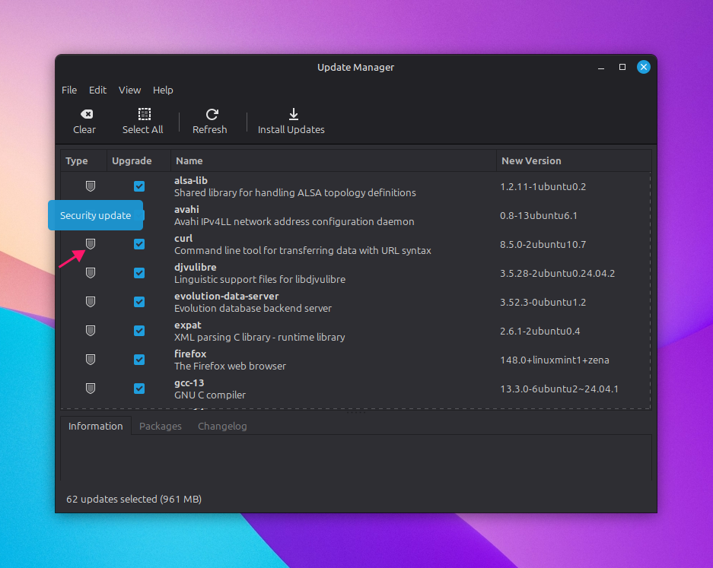Select the evolution-data-server package name
Viewport: 713px width, 568px height.
pyautogui.click(x=227, y=296)
